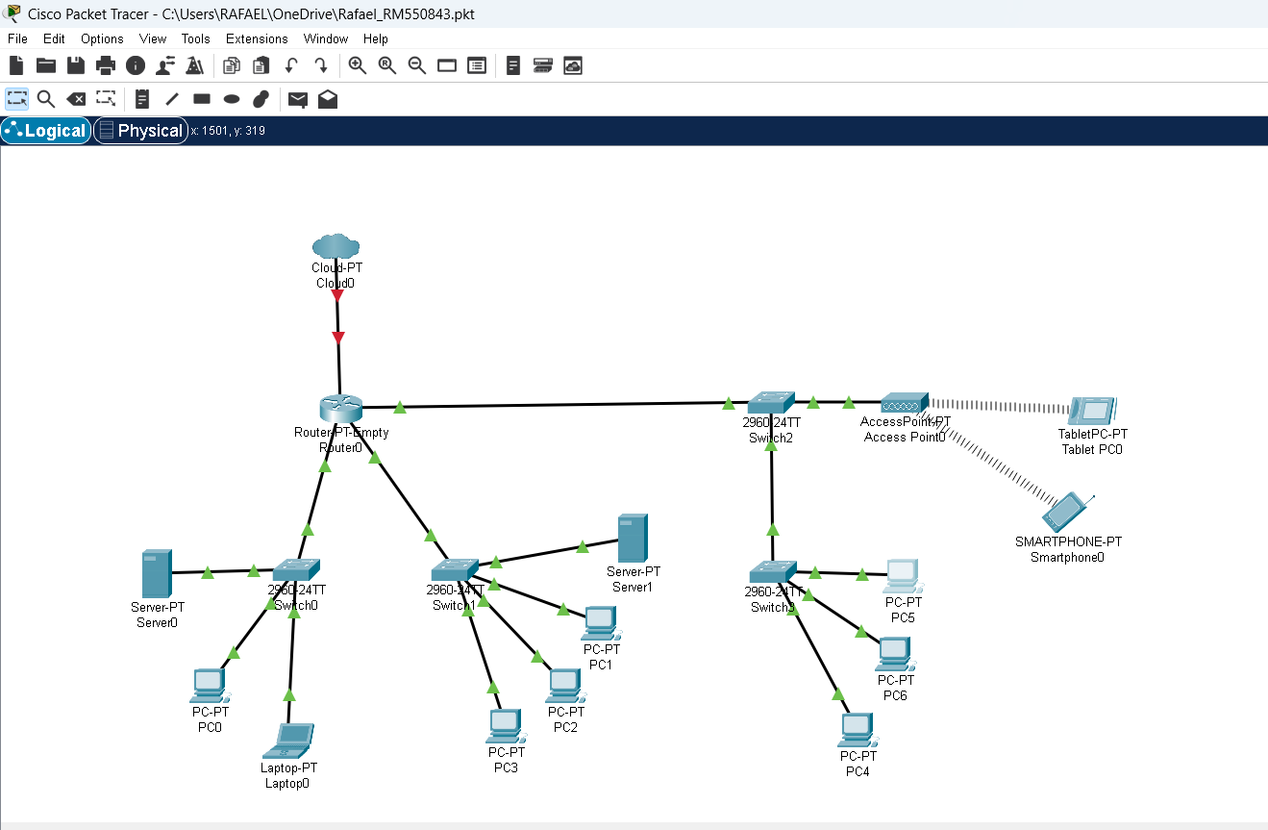Open the Options menu

tap(102, 38)
